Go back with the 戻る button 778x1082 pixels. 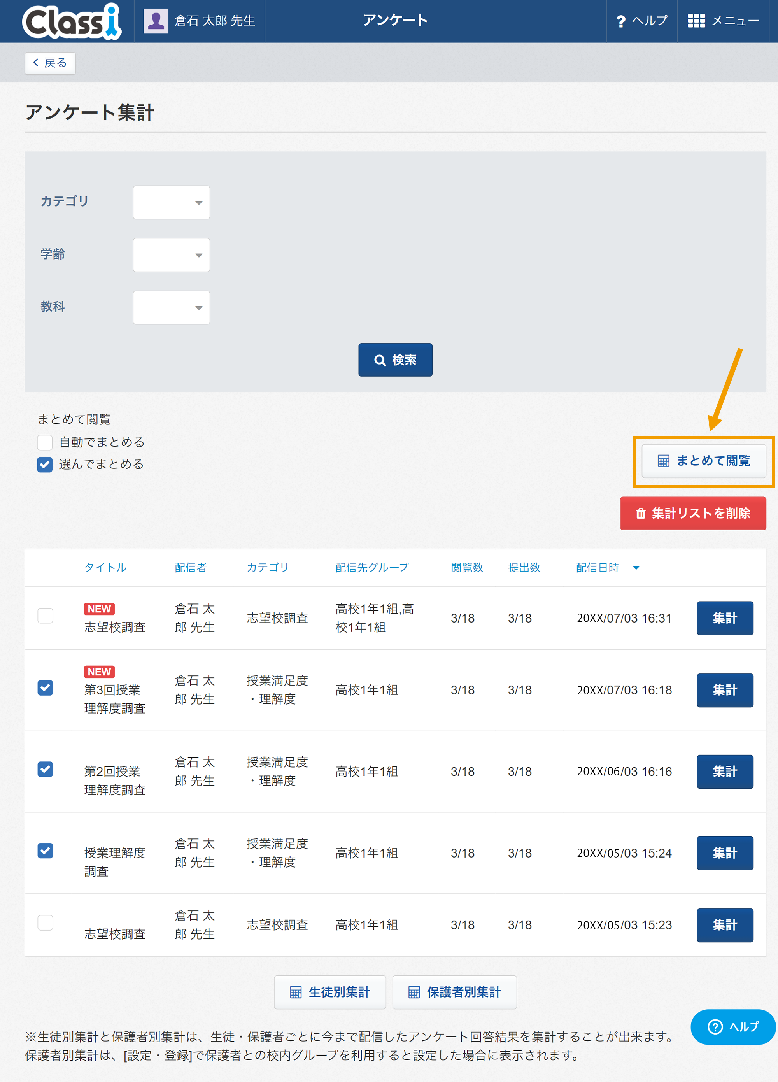coord(50,63)
